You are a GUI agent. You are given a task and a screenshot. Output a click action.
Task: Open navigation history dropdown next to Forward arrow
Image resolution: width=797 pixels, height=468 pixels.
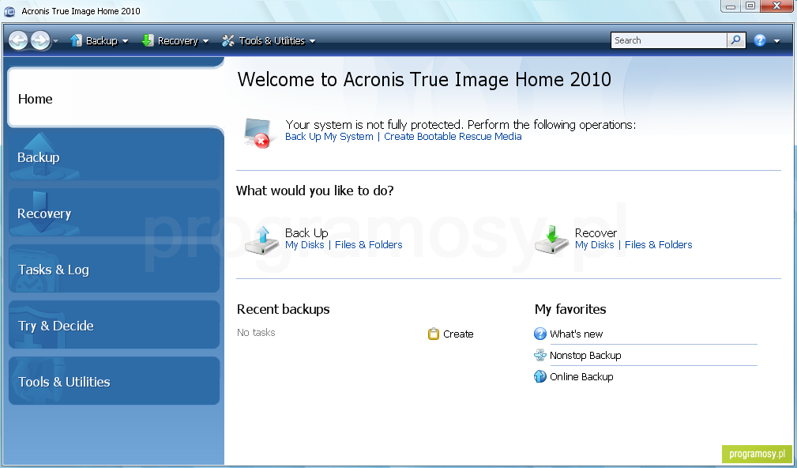pos(55,40)
